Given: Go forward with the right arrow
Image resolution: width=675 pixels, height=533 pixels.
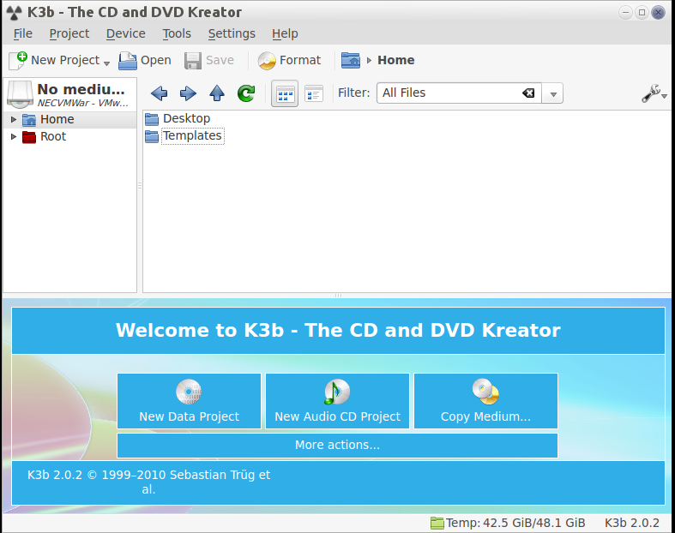Looking at the screenshot, I should 188,93.
